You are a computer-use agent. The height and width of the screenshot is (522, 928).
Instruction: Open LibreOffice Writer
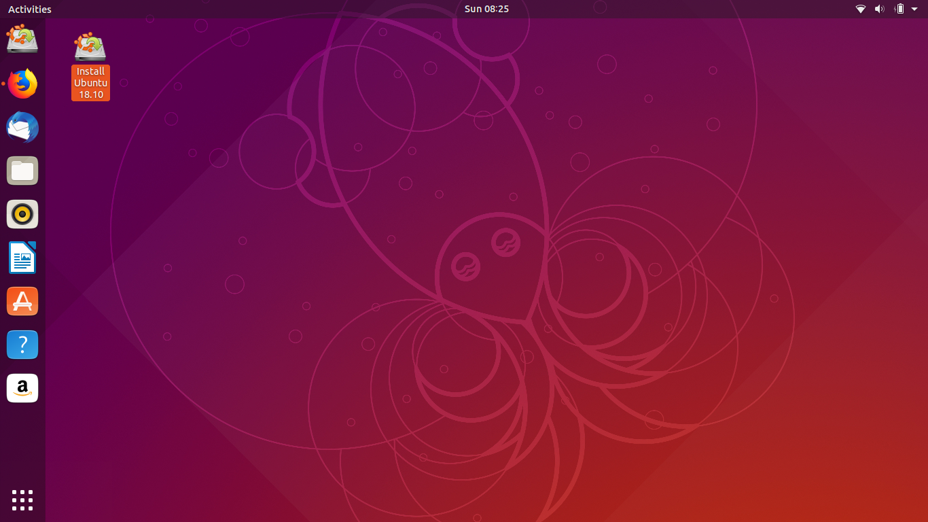pos(22,258)
